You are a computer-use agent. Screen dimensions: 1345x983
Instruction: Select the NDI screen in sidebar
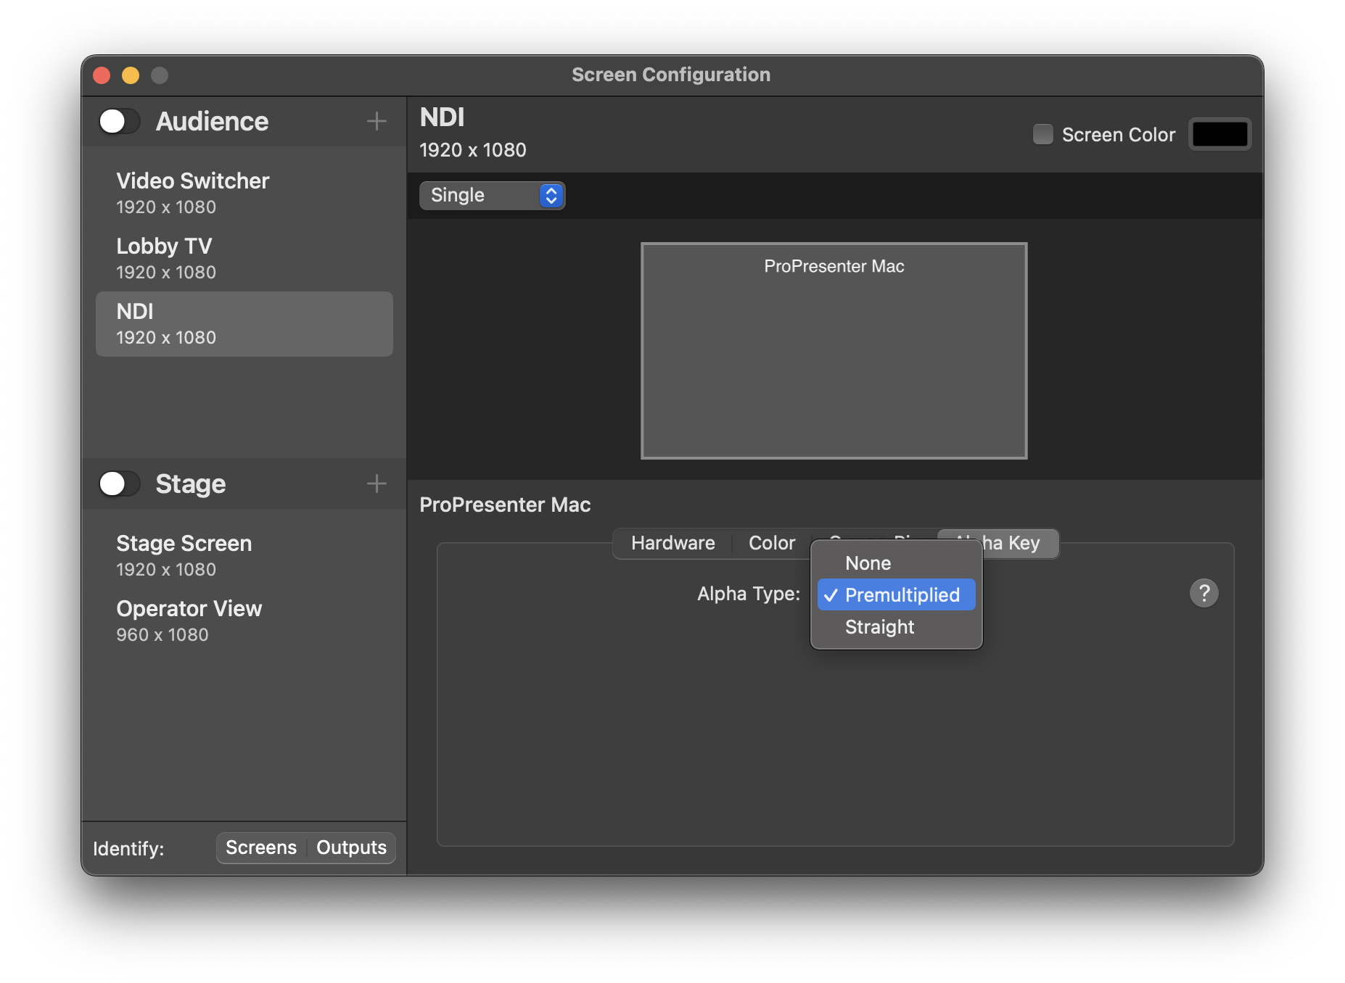[x=244, y=323]
